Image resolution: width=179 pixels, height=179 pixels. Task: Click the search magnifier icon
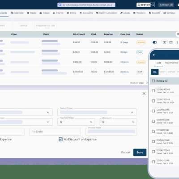click(60, 5)
